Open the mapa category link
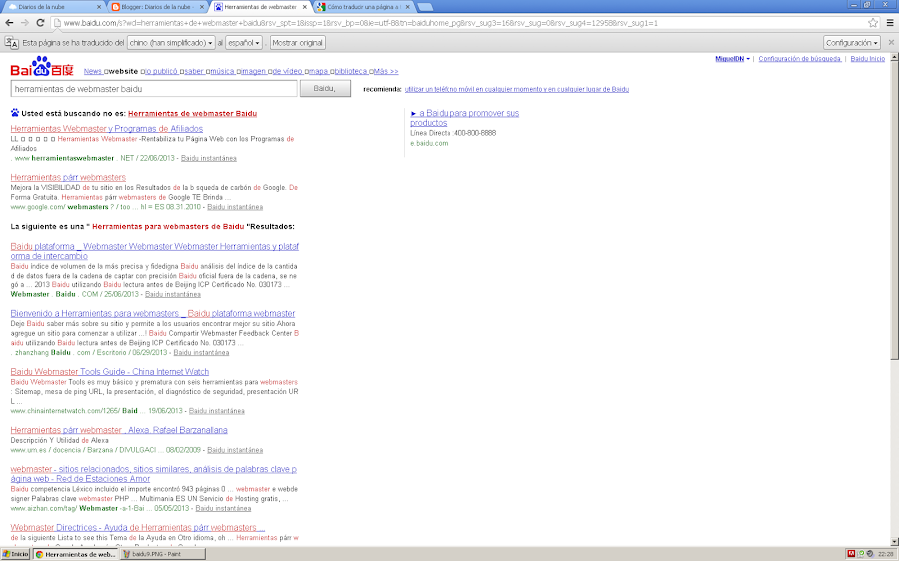Screen dimensions: 899x561 pos(319,71)
